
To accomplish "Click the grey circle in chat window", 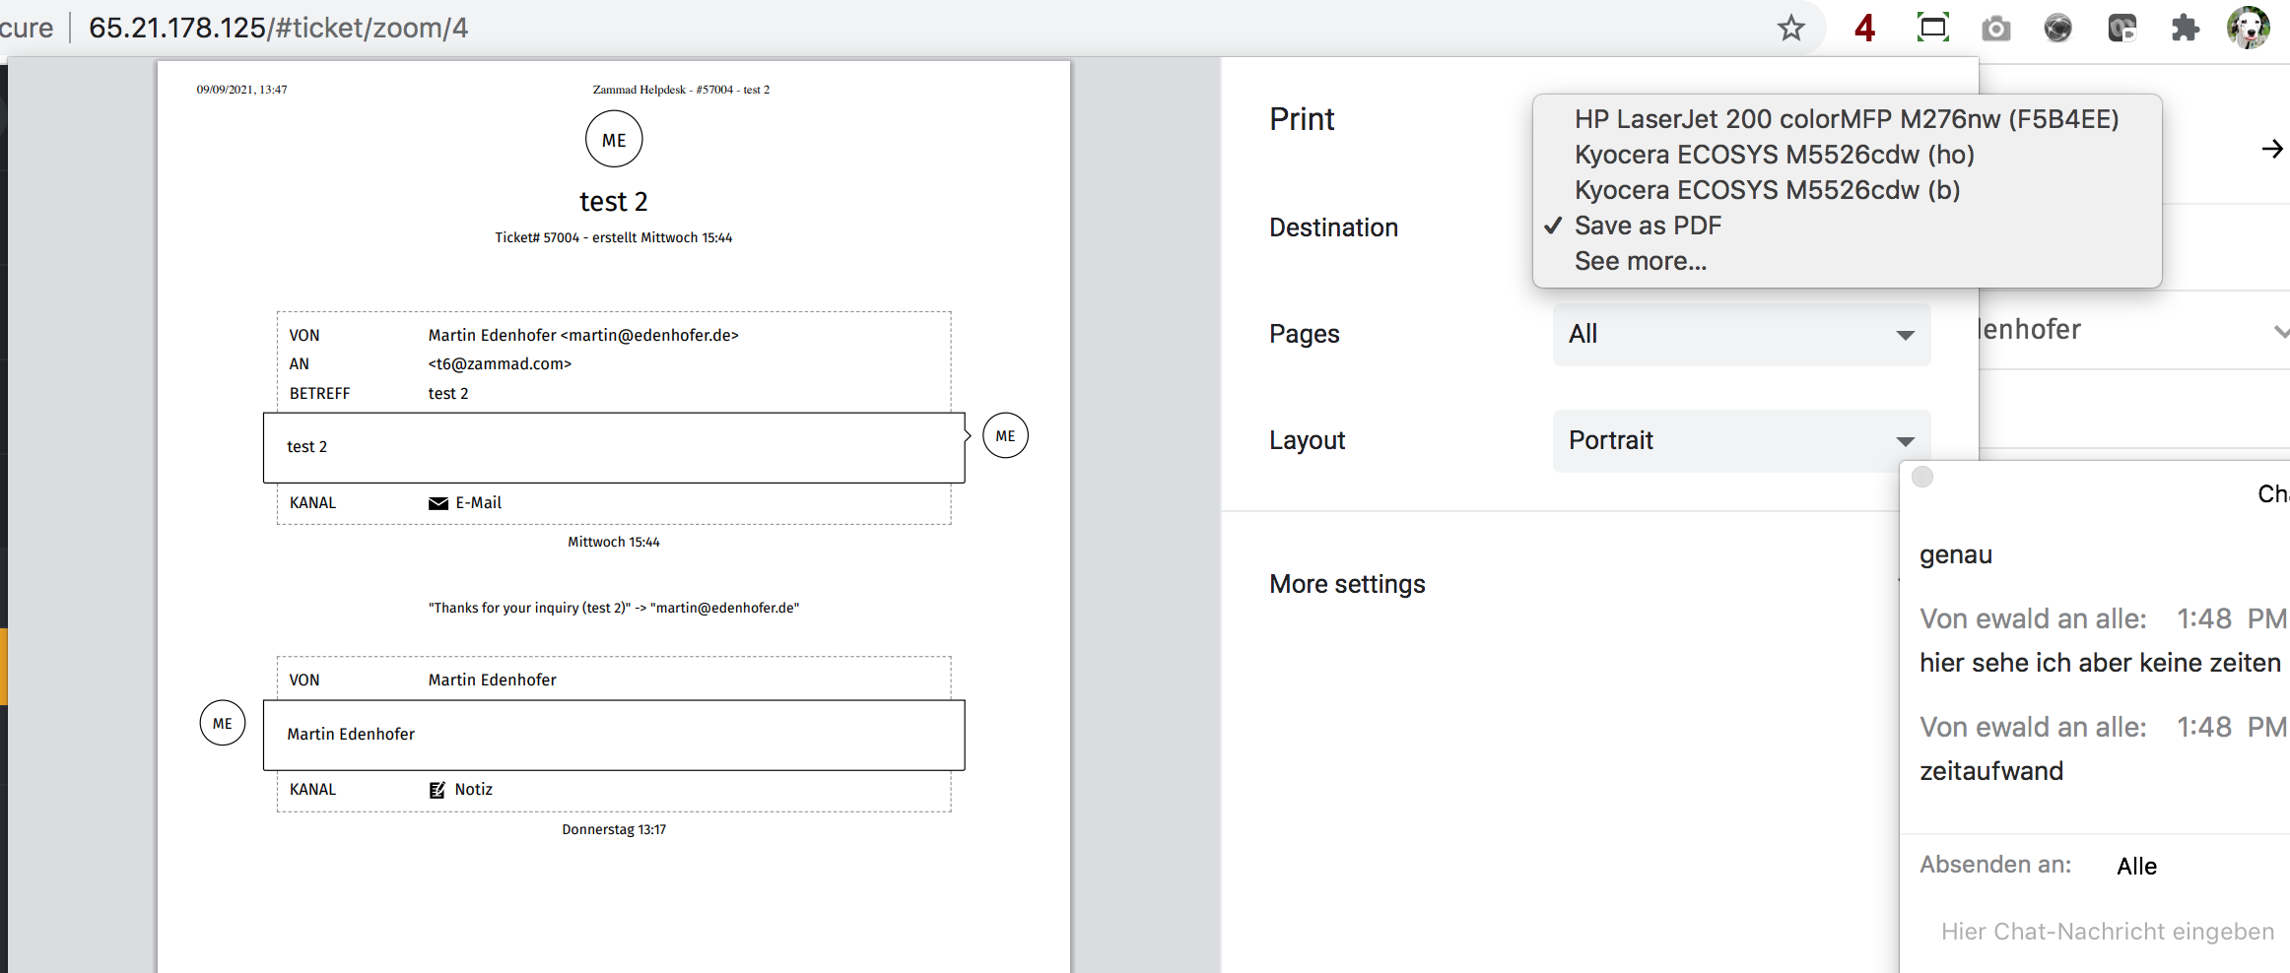I will 1922,477.
